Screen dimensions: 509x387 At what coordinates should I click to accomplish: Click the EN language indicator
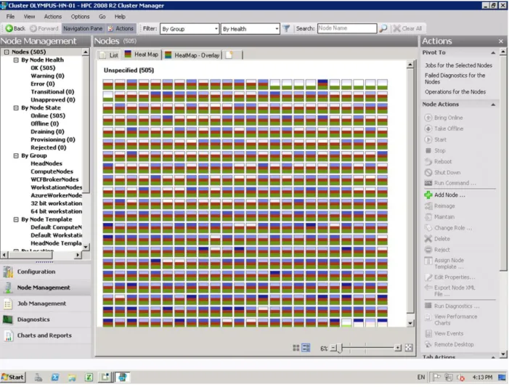pos(420,377)
